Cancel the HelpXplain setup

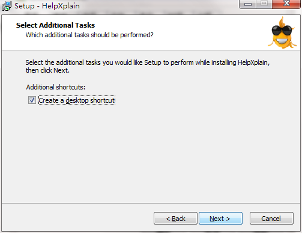tap(271, 219)
